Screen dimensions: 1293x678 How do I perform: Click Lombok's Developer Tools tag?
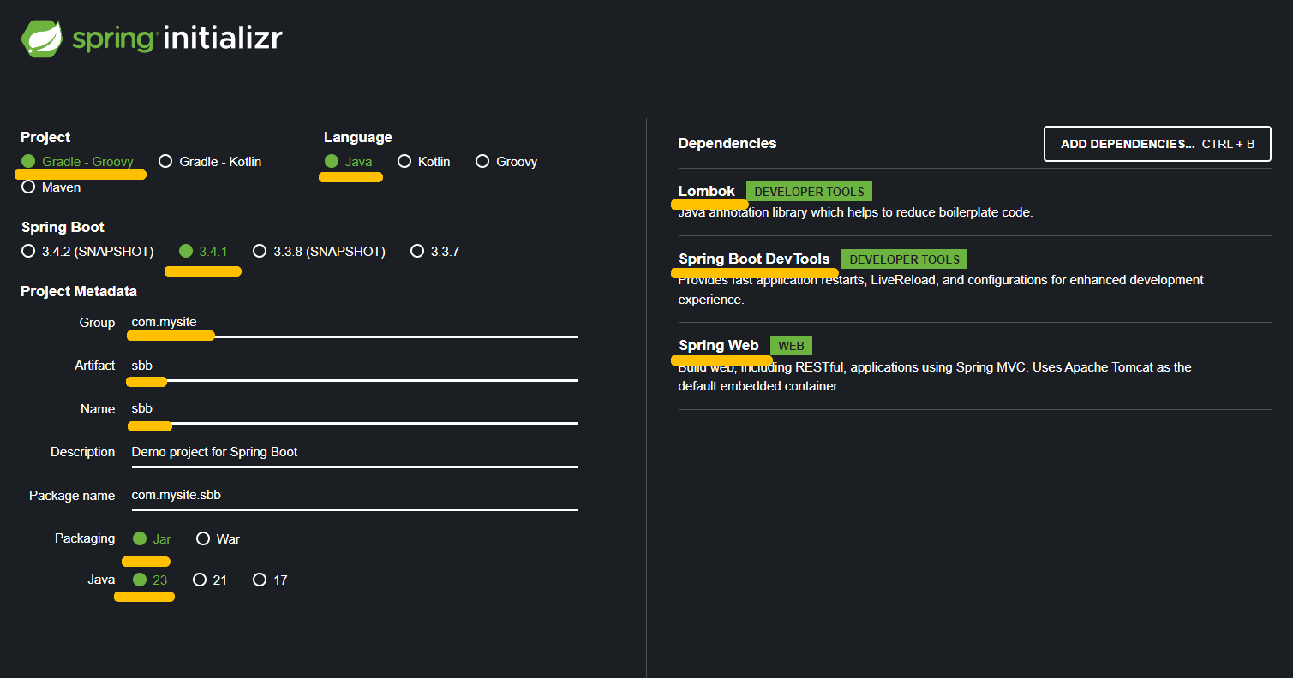click(x=809, y=192)
